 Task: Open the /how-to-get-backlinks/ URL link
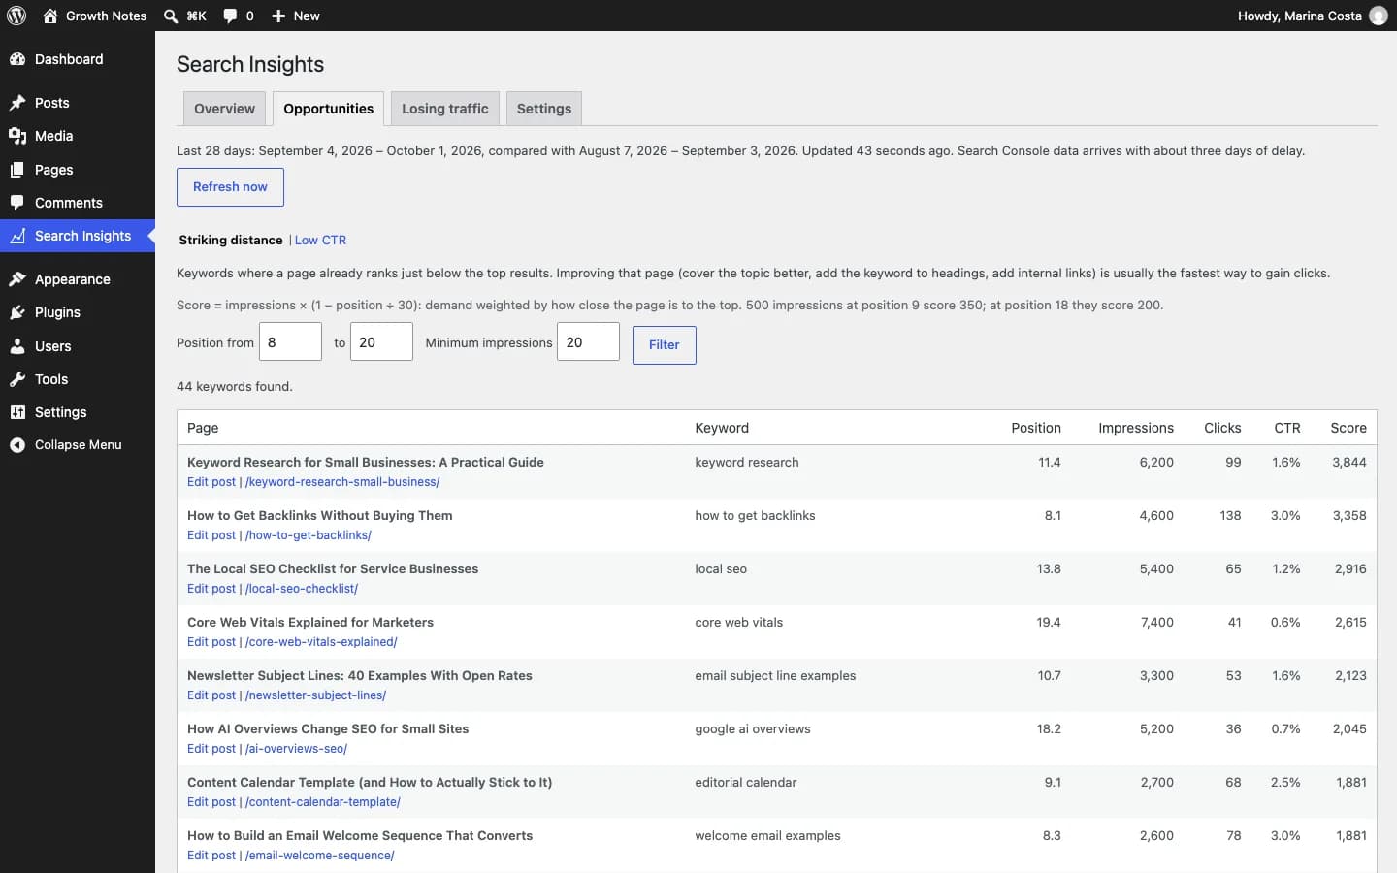pos(309,535)
